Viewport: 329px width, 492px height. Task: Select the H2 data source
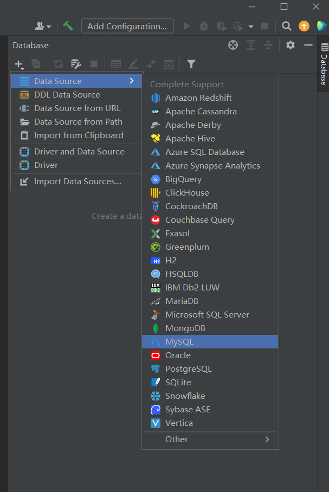[210, 261]
